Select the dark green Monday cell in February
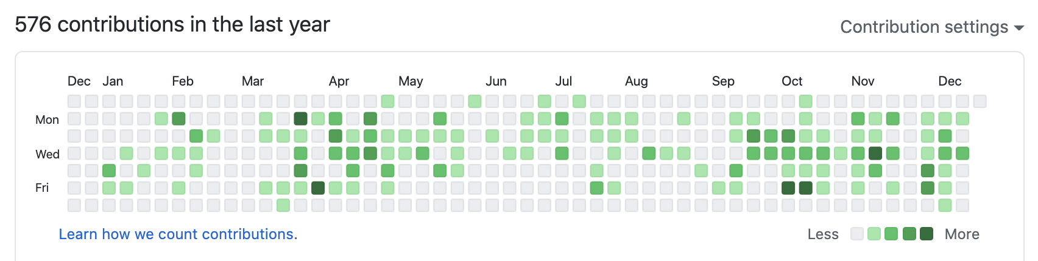Image resolution: width=1038 pixels, height=261 pixels. tap(178, 118)
